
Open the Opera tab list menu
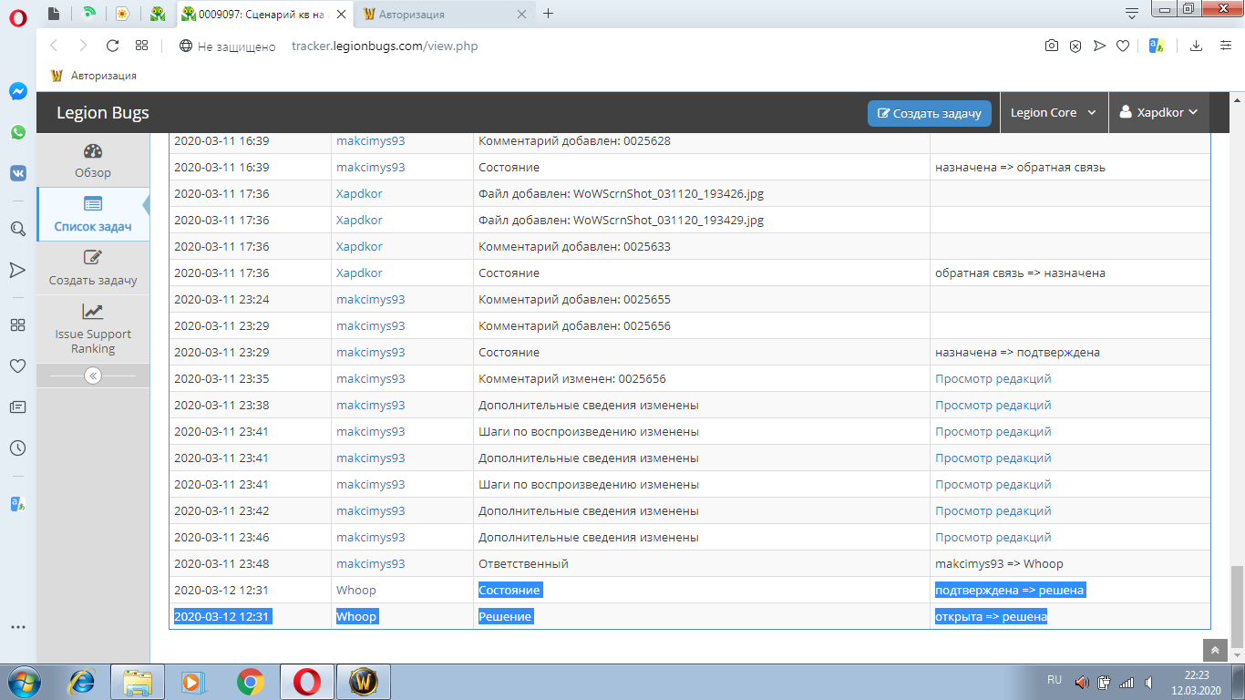(1132, 14)
